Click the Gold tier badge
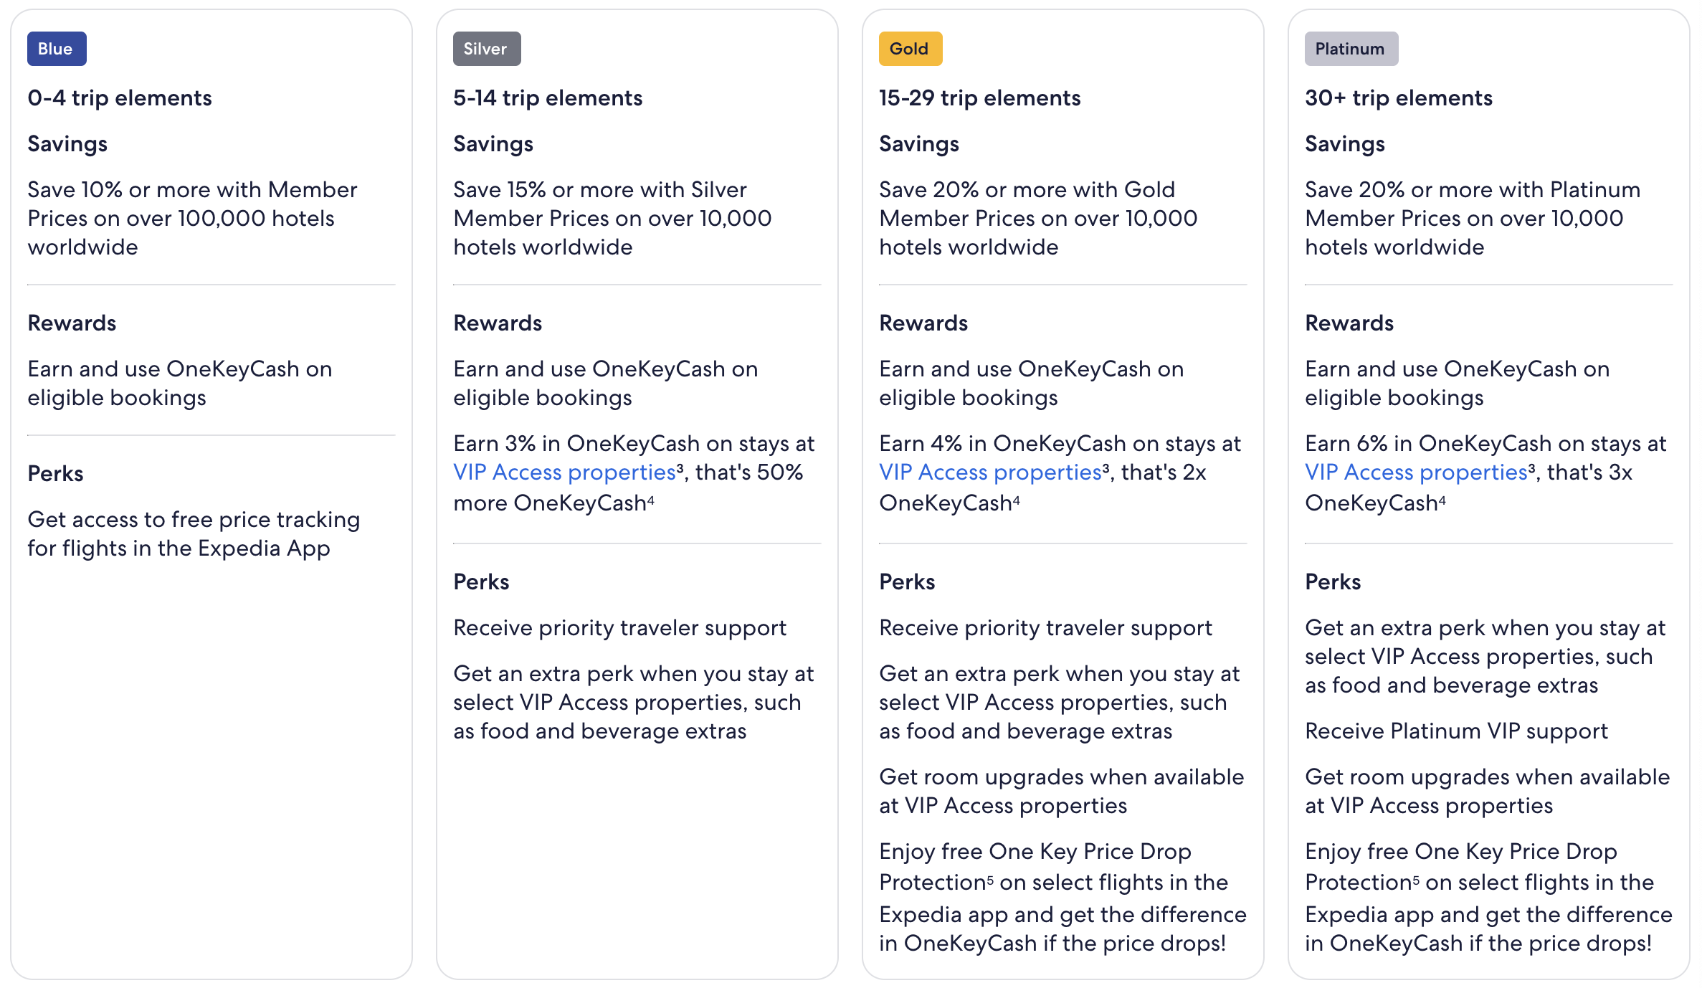The image size is (1702, 988). [x=911, y=49]
